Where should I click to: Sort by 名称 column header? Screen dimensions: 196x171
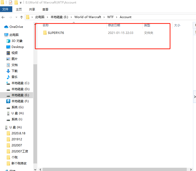coord(46,25)
